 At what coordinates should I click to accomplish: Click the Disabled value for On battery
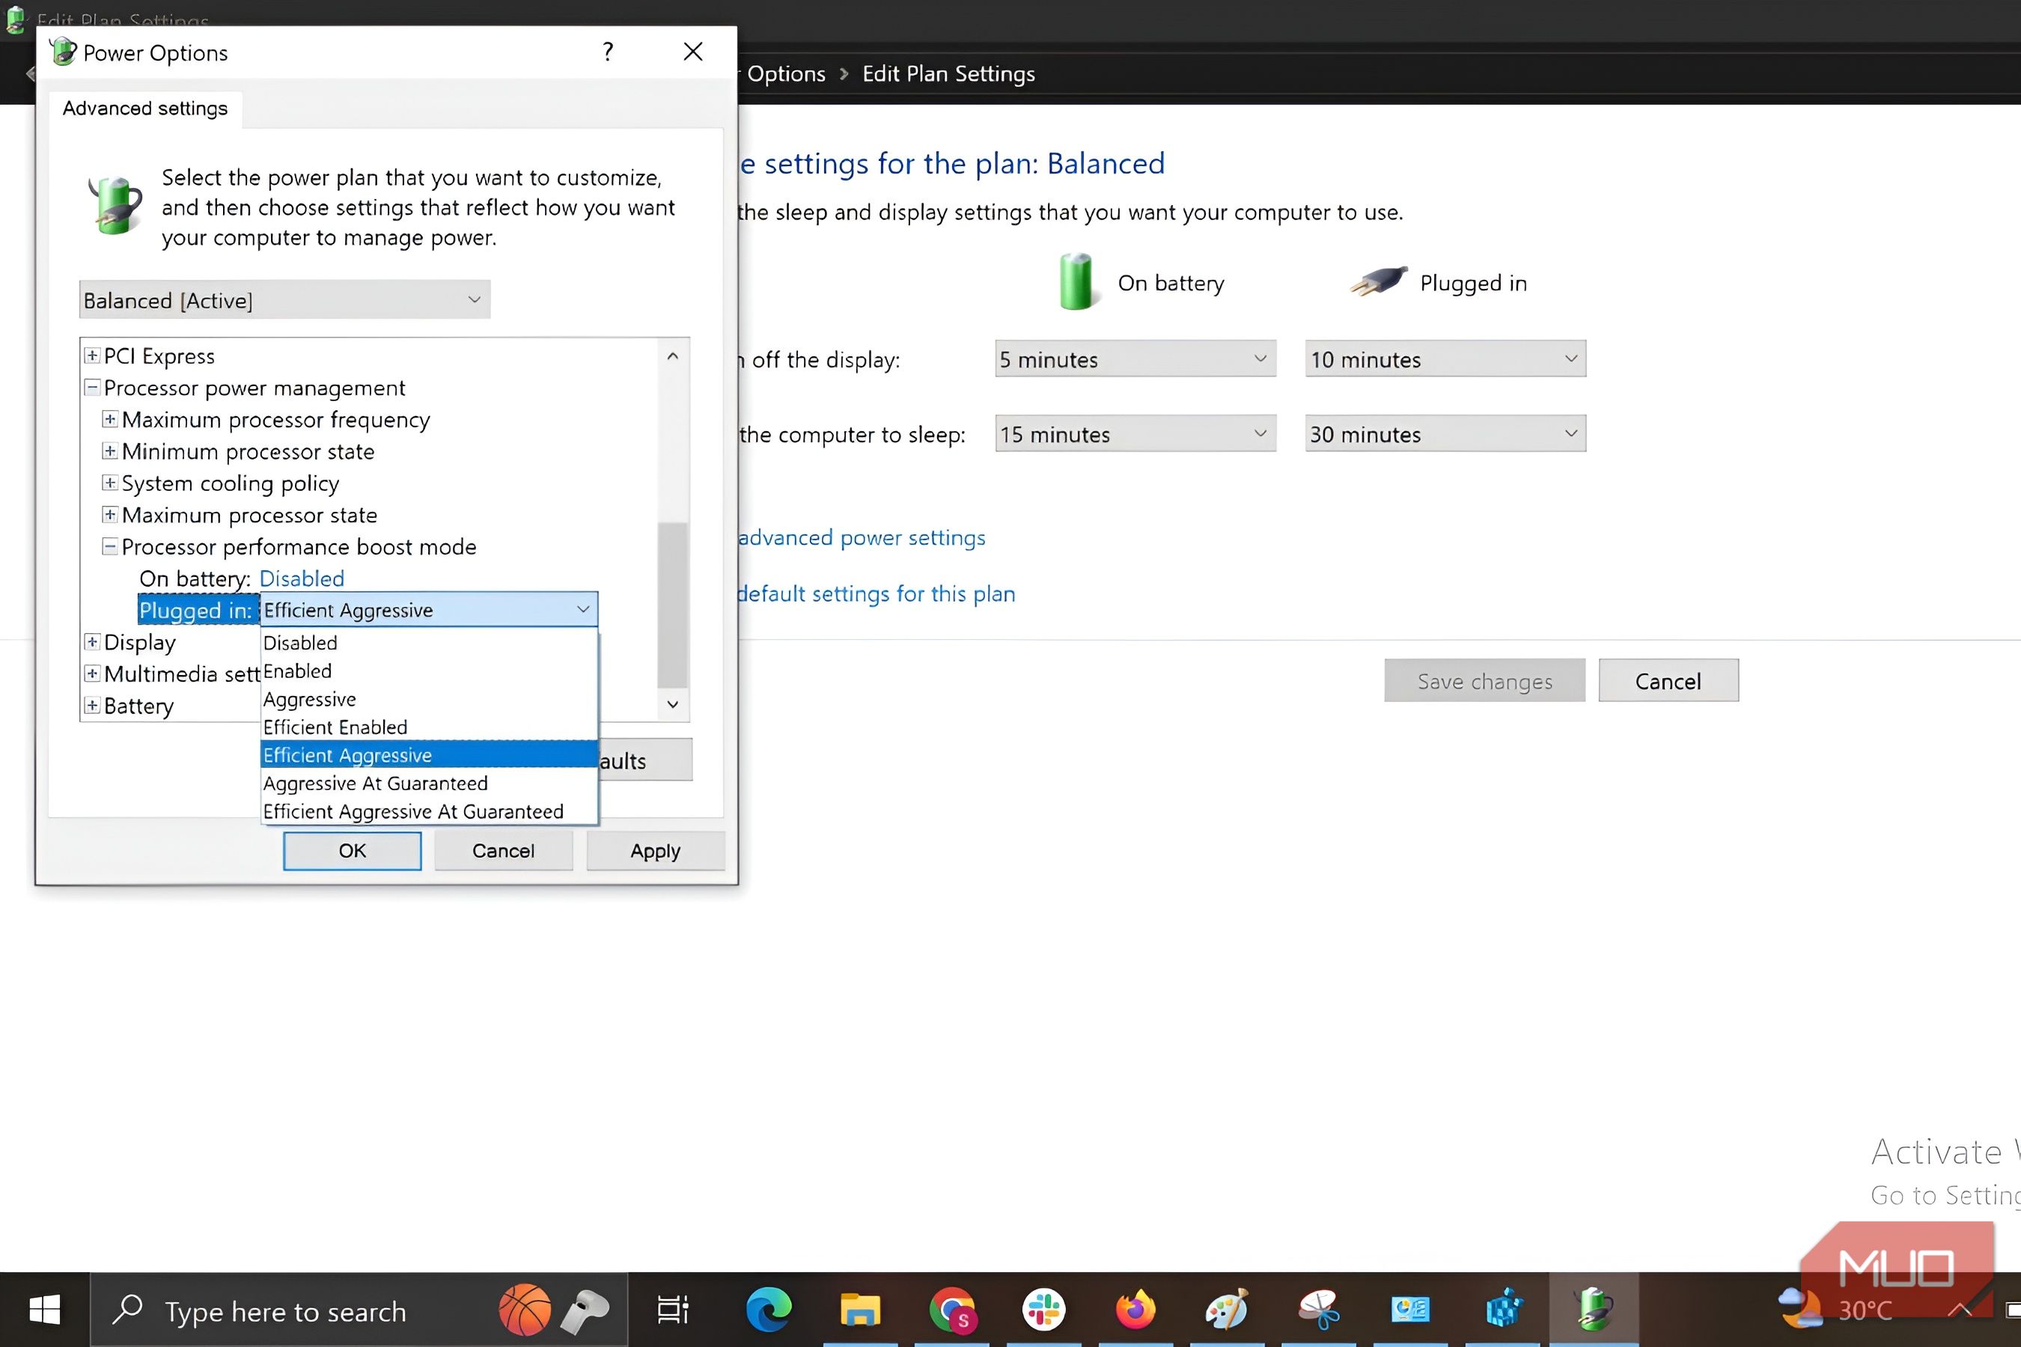pos(302,578)
